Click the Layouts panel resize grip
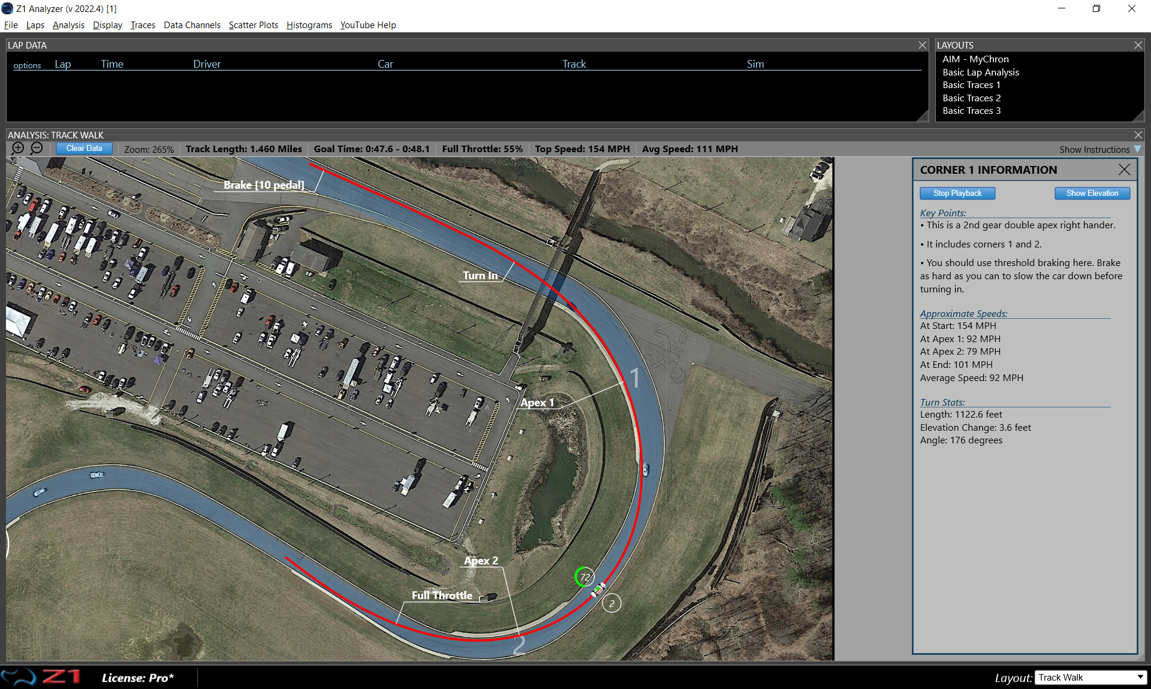Screen dimensions: 1151x689 (1138, 116)
